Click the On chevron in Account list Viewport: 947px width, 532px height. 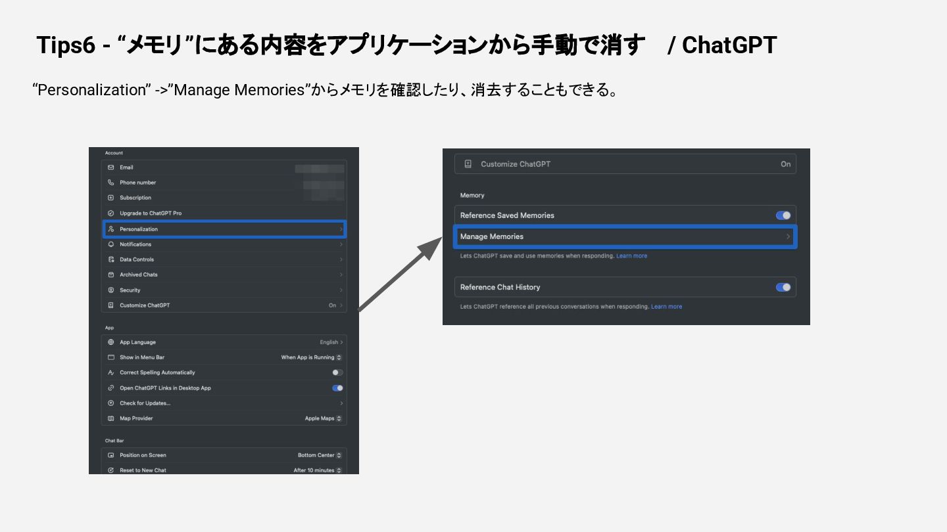click(x=341, y=305)
